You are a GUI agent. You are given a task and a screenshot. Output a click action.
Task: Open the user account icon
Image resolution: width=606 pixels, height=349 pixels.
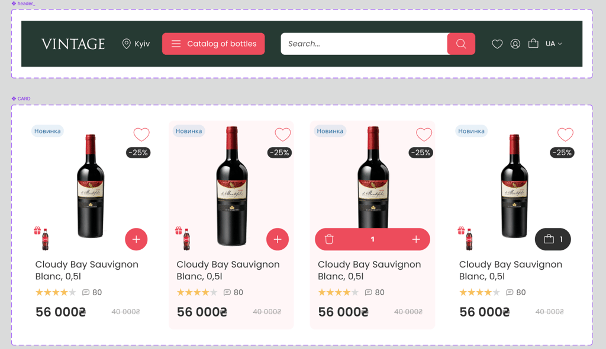click(515, 44)
